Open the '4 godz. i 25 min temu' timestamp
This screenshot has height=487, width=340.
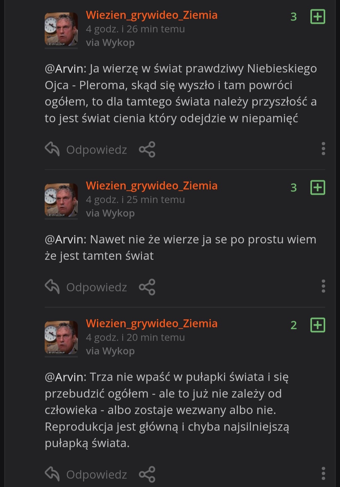pos(135,200)
